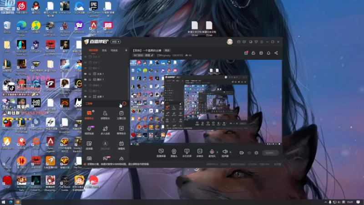Screen dimensions: 364x205
Task: Add a 手机投屏 phone casting source
Action: click(x=187, y=153)
